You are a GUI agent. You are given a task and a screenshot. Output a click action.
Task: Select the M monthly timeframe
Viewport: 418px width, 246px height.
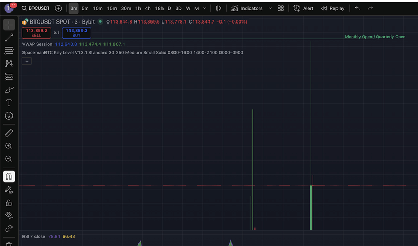click(x=196, y=8)
